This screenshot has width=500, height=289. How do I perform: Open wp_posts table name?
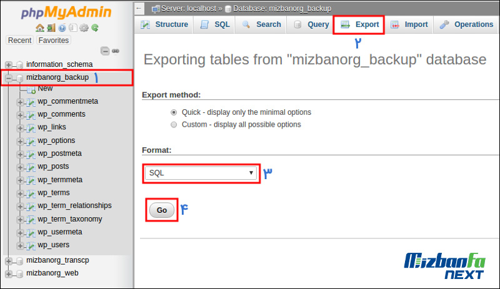coord(53,166)
